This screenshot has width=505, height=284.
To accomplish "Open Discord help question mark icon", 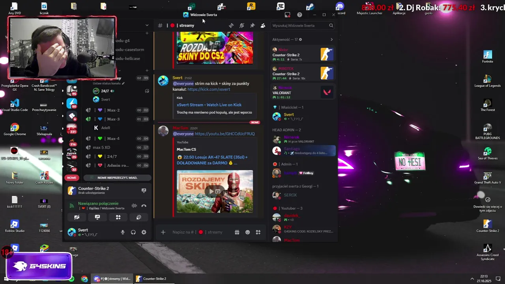I will (299, 15).
